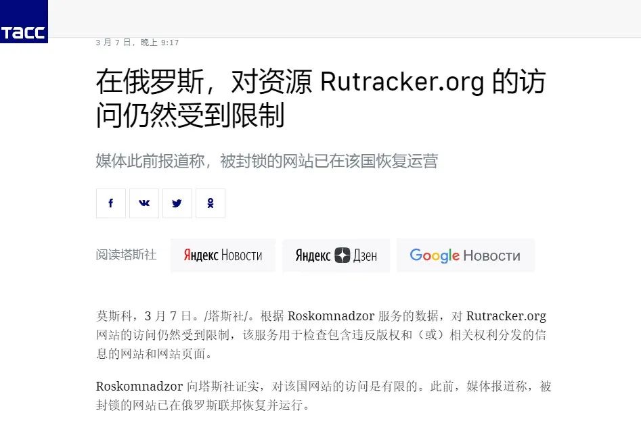This screenshot has height=423, width=641.
Task: Share article on Odnoklassniki
Action: (x=210, y=203)
